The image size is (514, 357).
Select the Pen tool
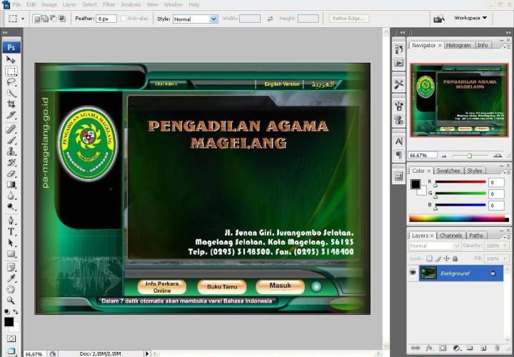click(11, 220)
